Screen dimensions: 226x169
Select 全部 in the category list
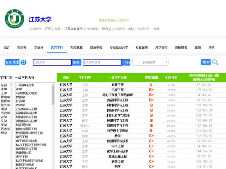4,85
